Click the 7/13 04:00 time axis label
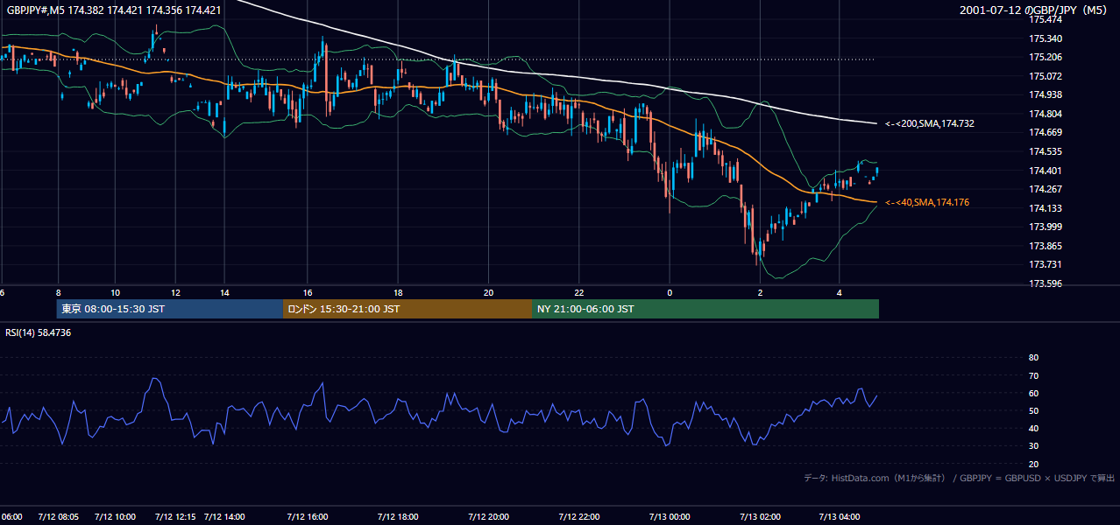The height and width of the screenshot is (525, 1120). [x=840, y=517]
